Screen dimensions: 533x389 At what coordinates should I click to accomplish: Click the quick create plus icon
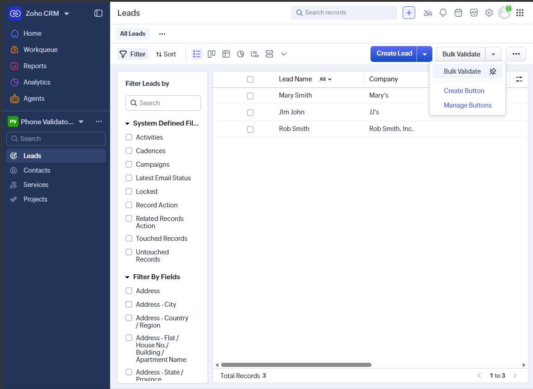[409, 13]
